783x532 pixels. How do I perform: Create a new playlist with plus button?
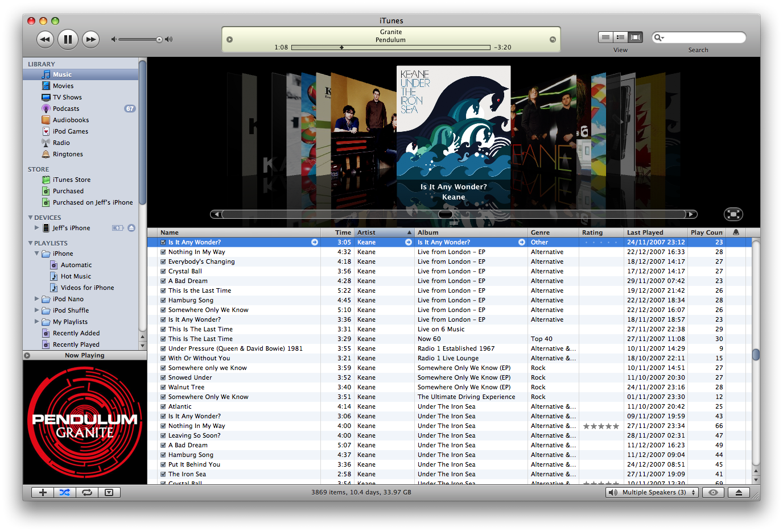click(43, 493)
